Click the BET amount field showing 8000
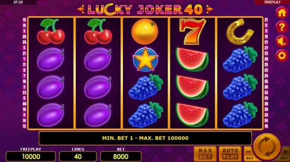Image resolution: width=290 pixels, height=162 pixels. [121, 156]
